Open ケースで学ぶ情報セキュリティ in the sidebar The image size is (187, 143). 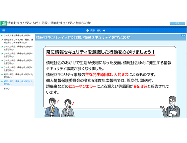[x=17, y=35]
